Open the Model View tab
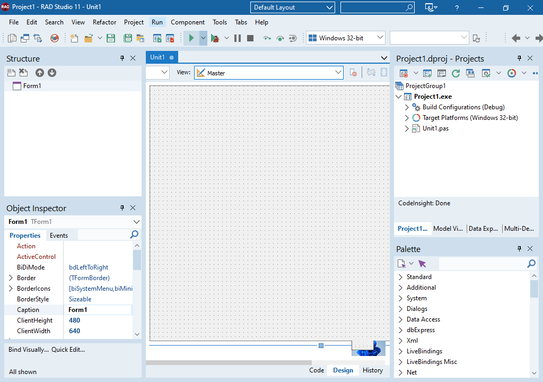The image size is (543, 382). [x=448, y=229]
